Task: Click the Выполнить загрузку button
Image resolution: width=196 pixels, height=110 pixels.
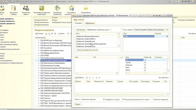Action: point(89,99)
